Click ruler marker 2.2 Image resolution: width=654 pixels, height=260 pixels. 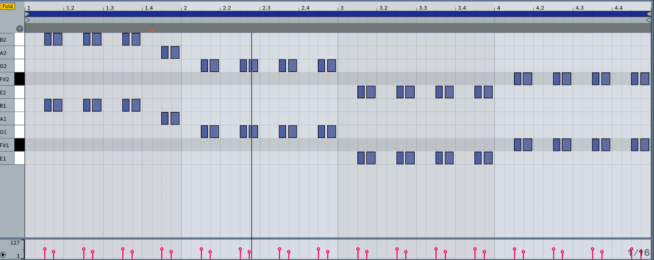point(227,8)
